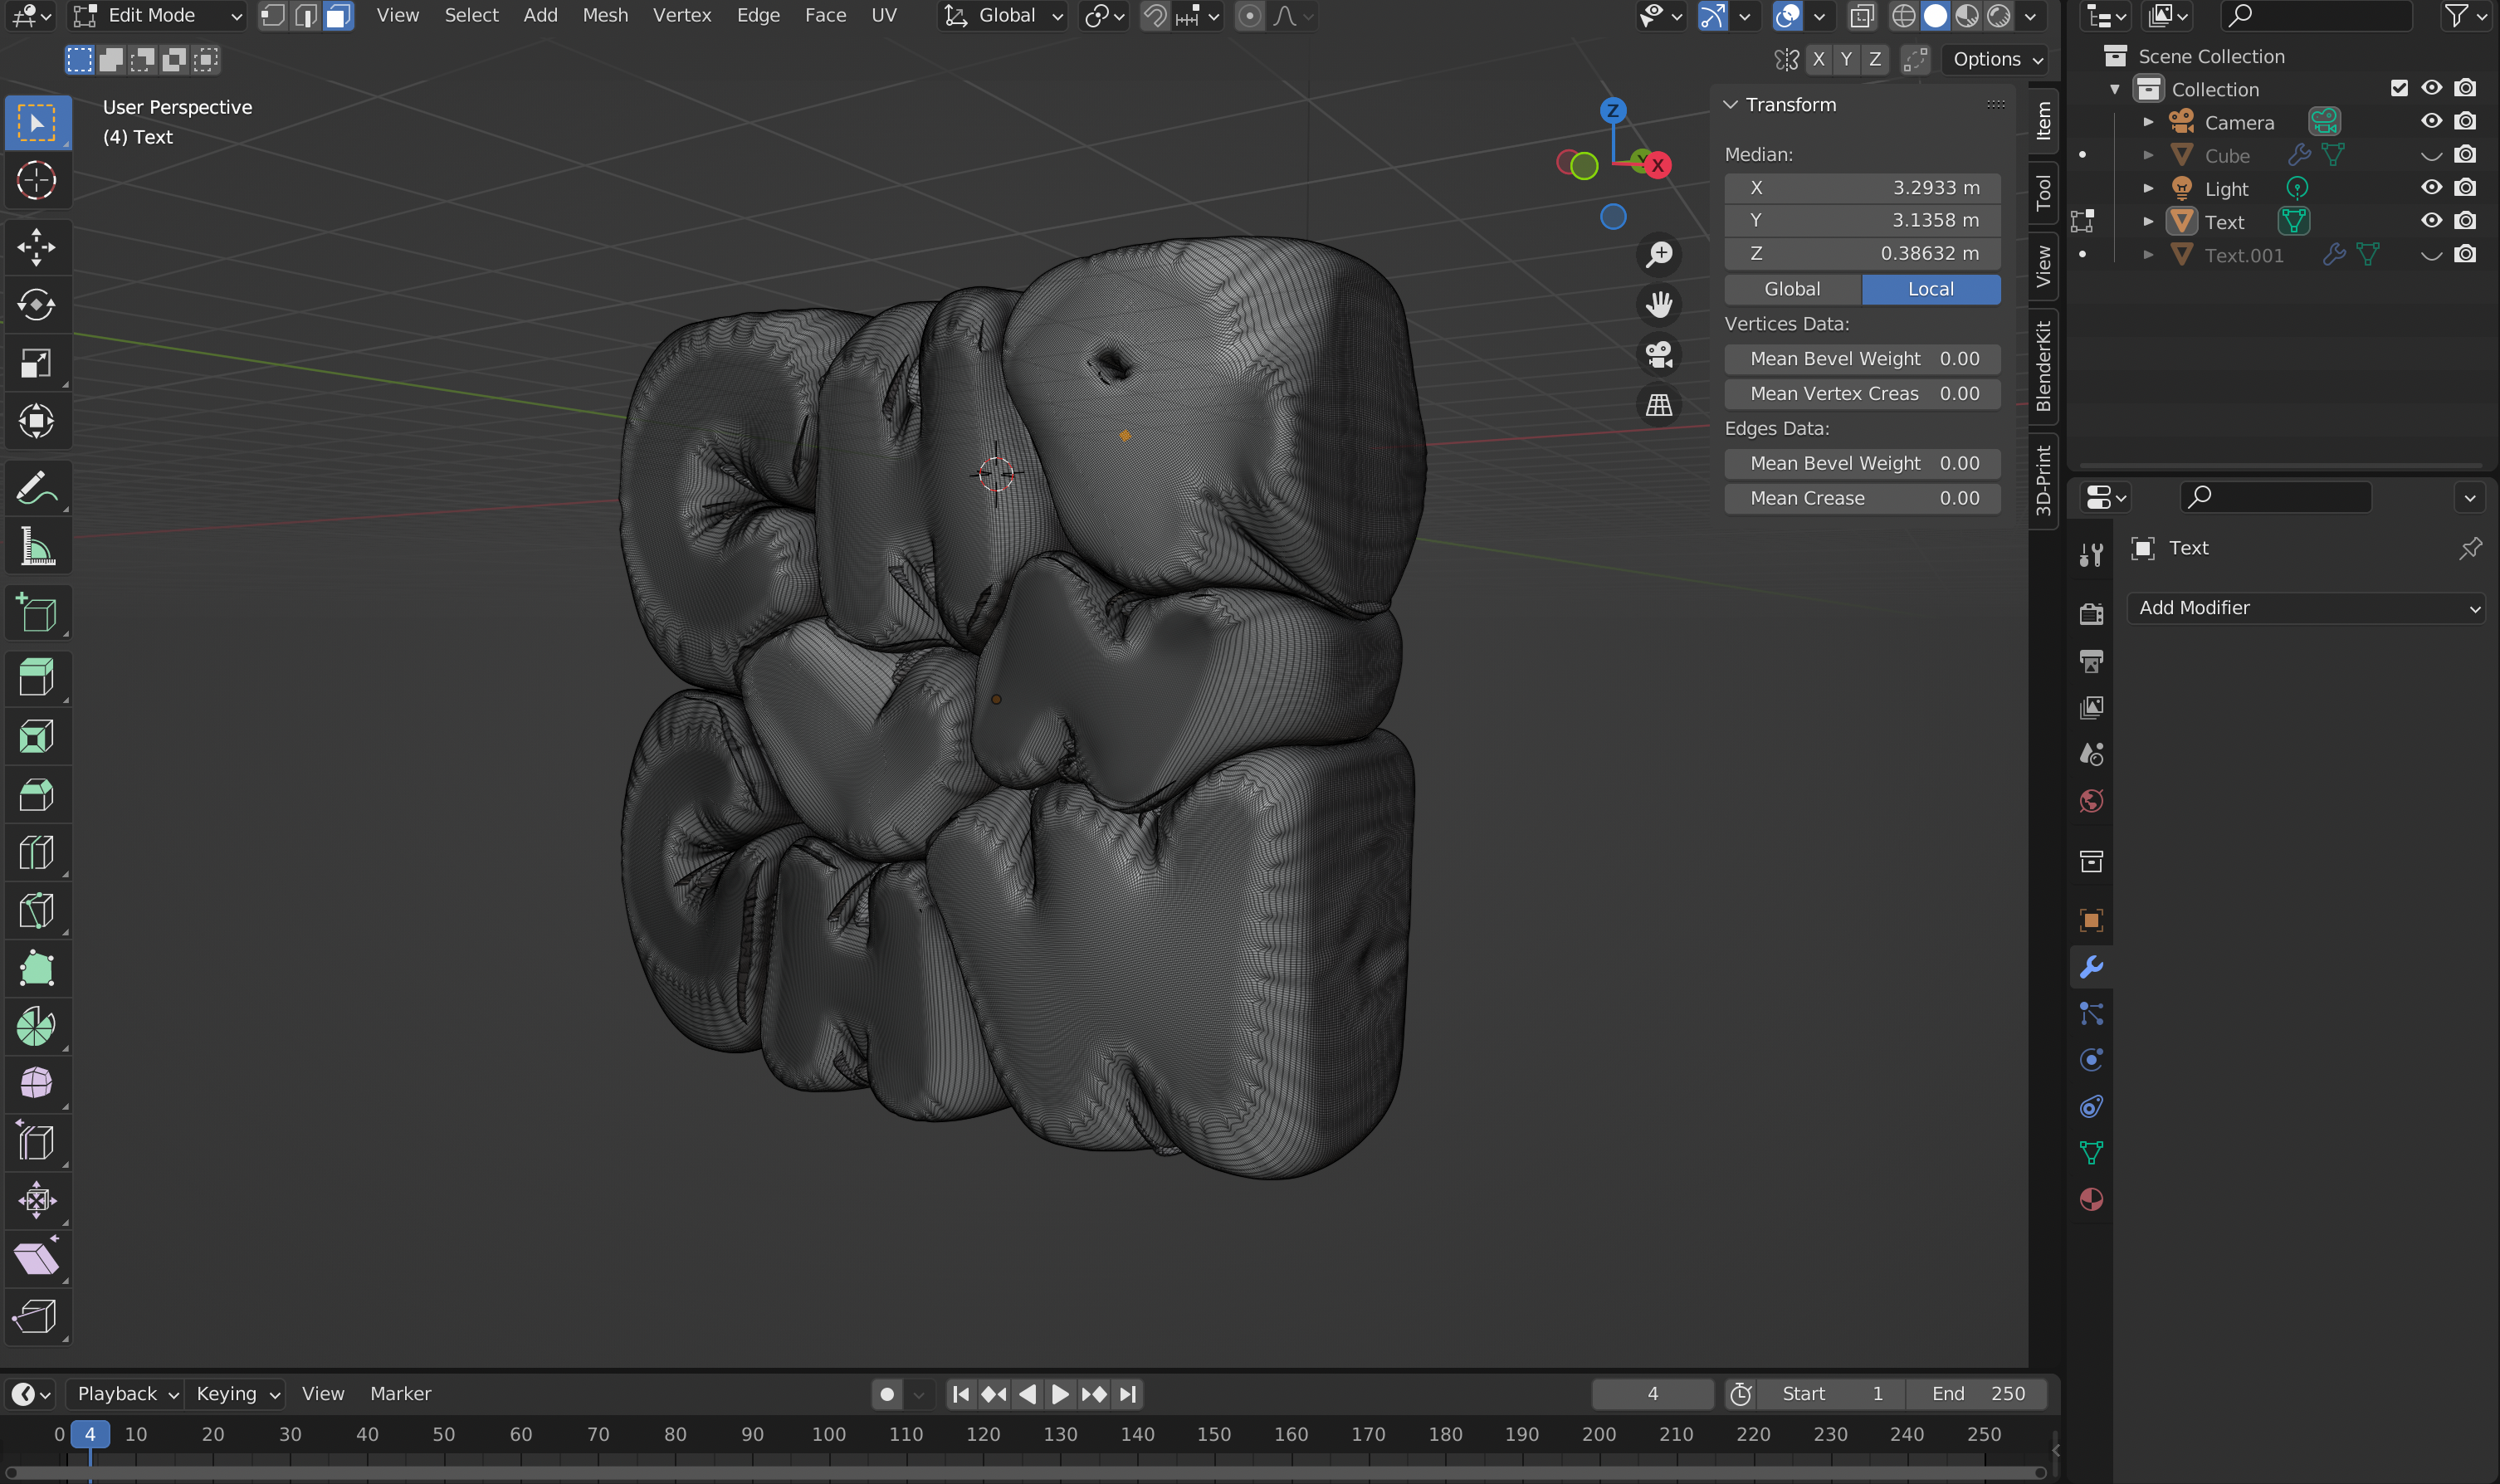Choose the Extrude Region tool

tap(37, 677)
